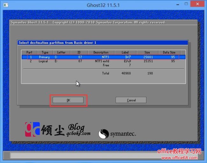Viewport: 207px width, 163px height.
Task: Click the Symantec logo icon
Action: click(x=103, y=134)
